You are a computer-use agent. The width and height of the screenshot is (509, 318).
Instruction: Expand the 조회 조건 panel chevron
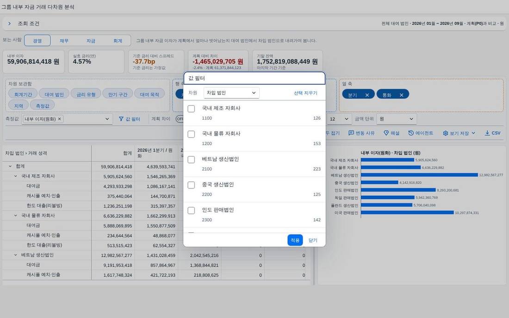point(9,24)
